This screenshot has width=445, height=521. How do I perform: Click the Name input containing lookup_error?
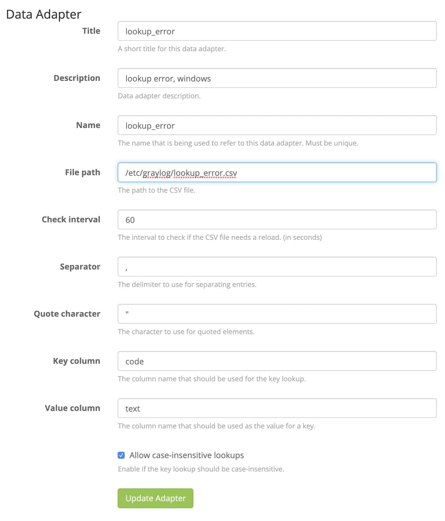[277, 125]
